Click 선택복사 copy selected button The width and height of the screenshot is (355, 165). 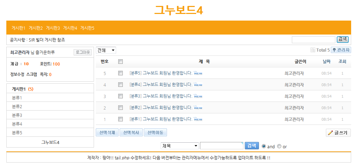[x=131, y=132]
